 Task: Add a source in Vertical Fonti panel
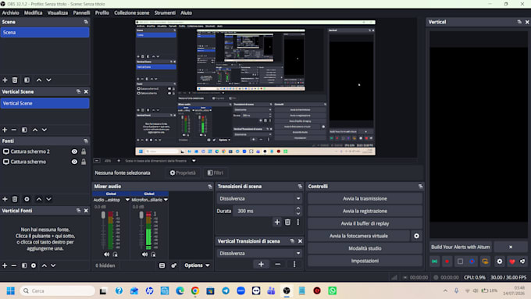[5, 265]
